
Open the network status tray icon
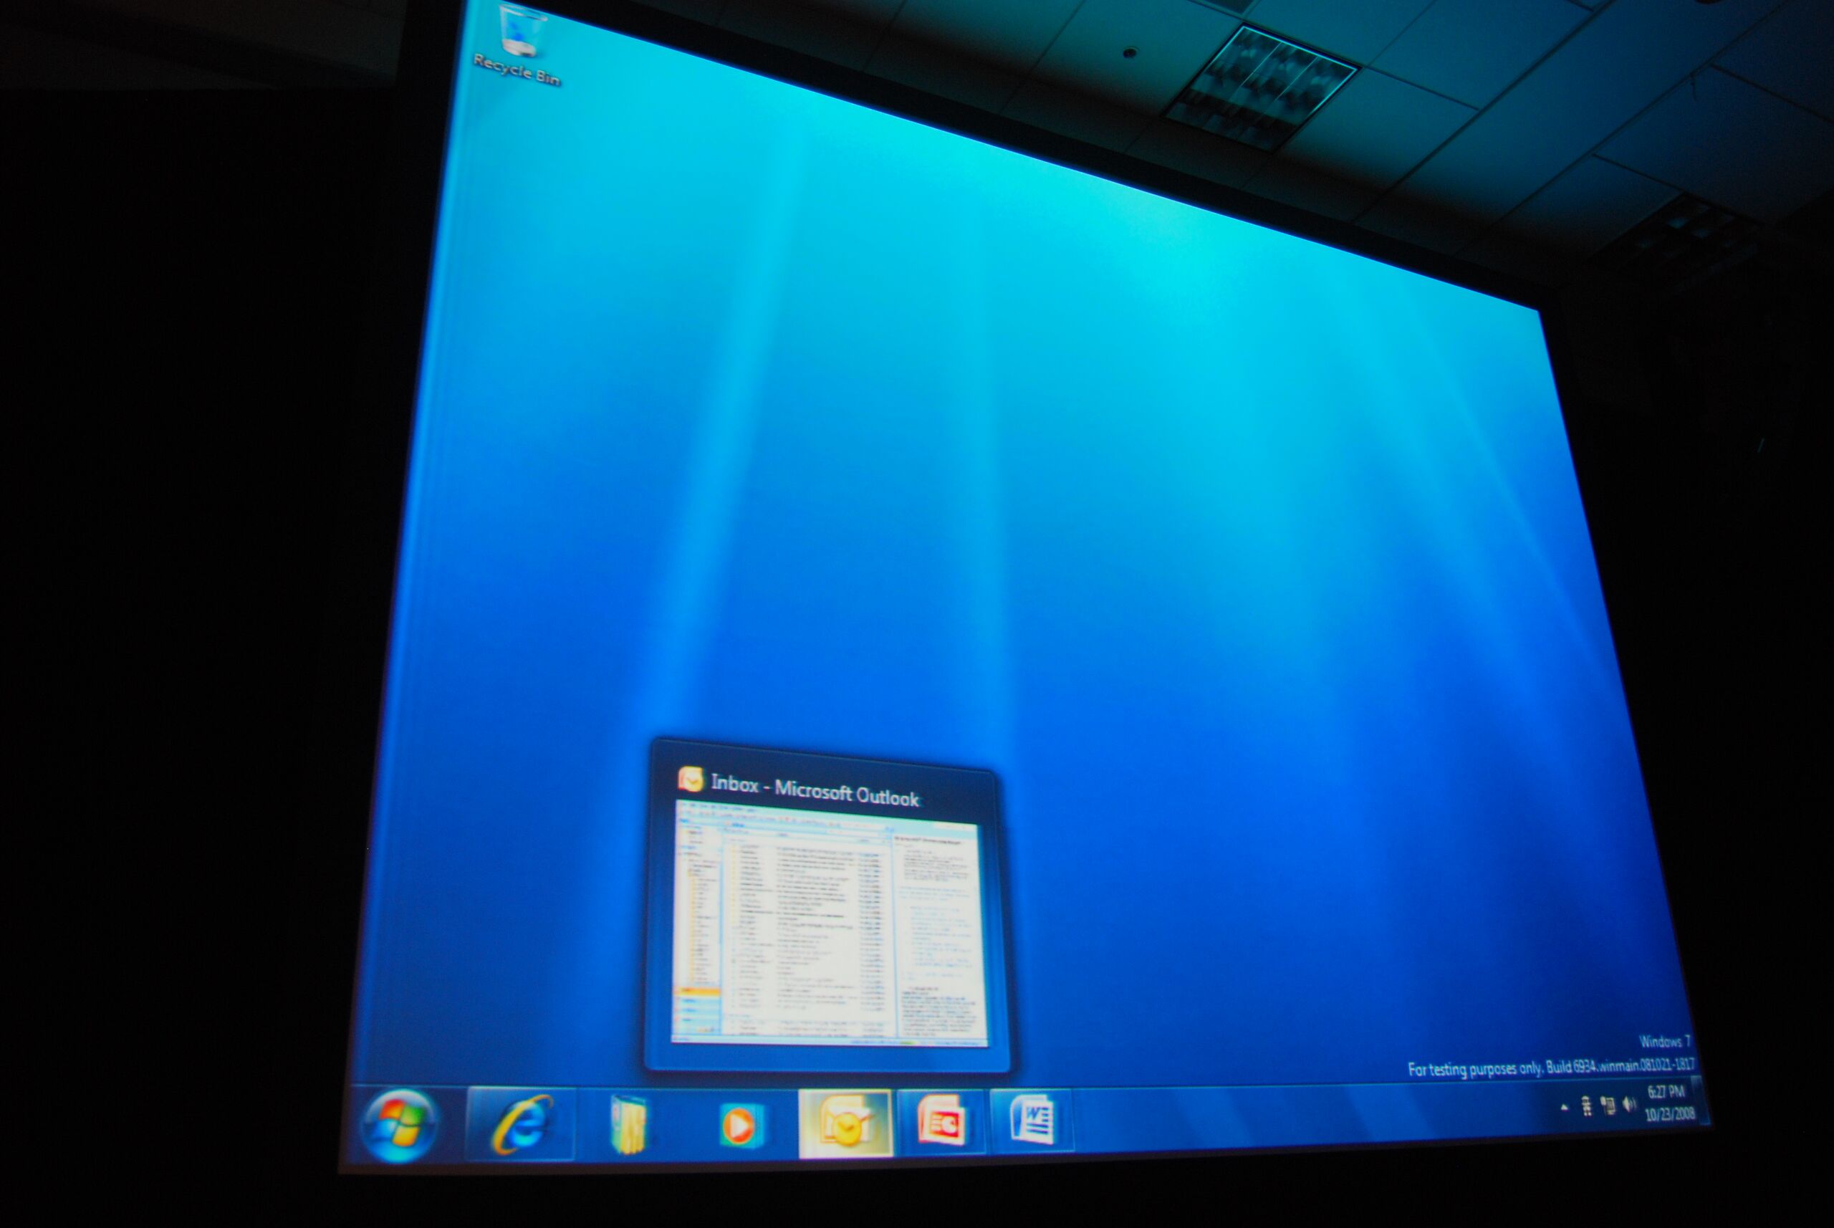click(1608, 1105)
